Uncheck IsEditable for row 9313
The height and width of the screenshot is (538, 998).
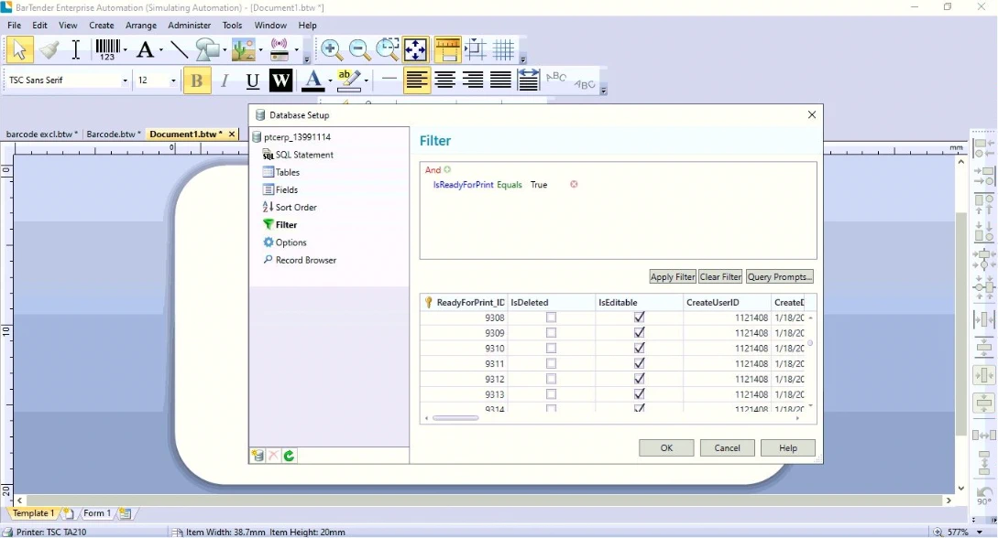click(639, 393)
